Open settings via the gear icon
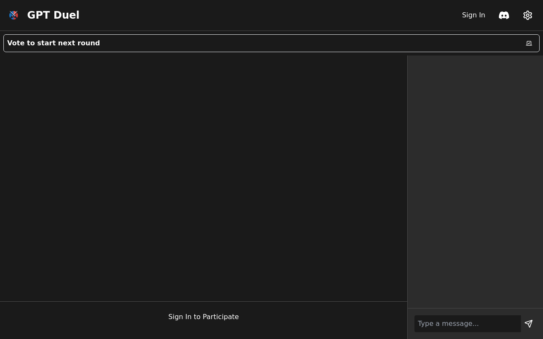543x339 pixels. pos(527,15)
